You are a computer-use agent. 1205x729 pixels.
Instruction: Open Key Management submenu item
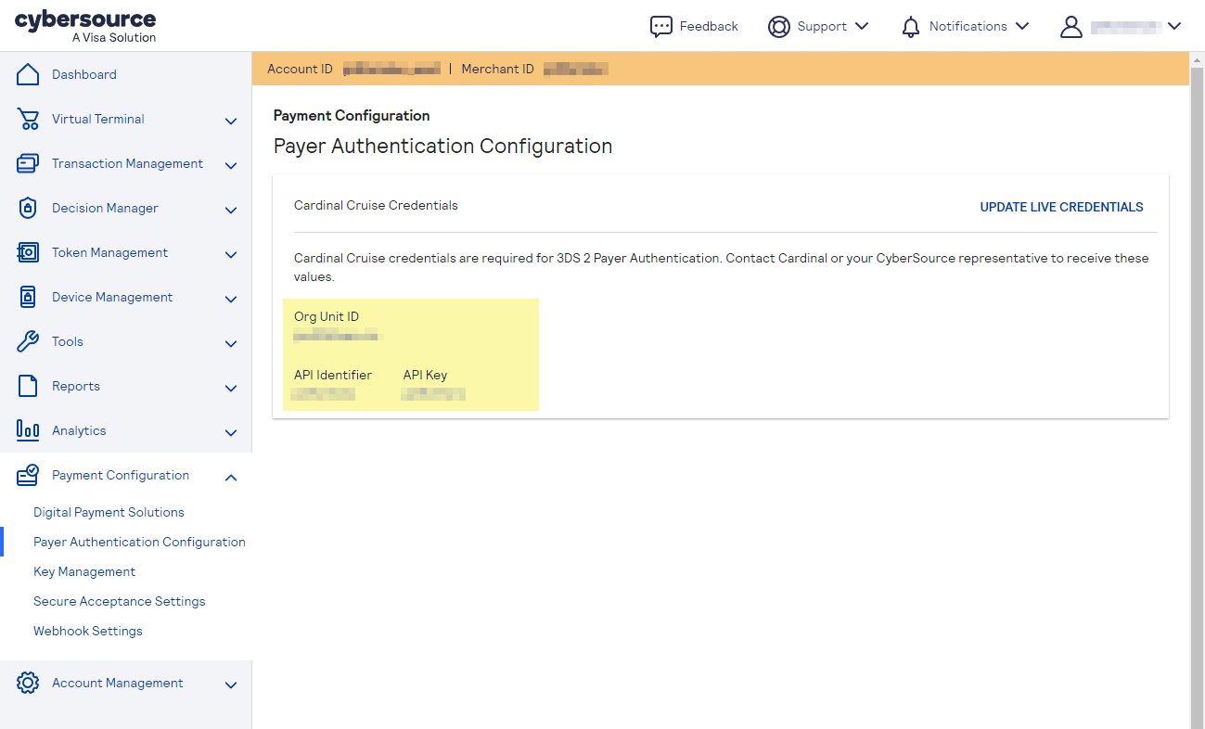point(84,571)
